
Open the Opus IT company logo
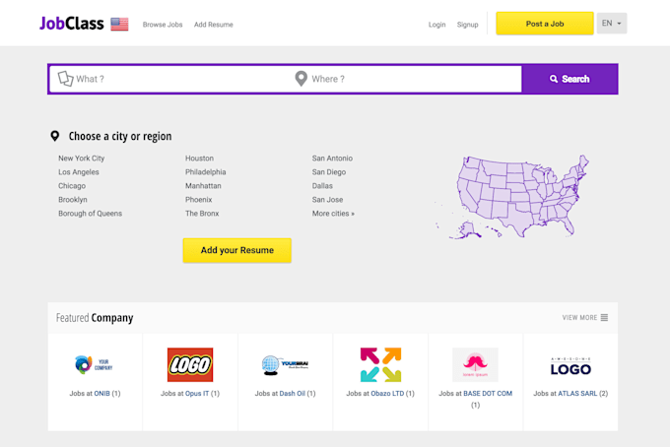190,364
